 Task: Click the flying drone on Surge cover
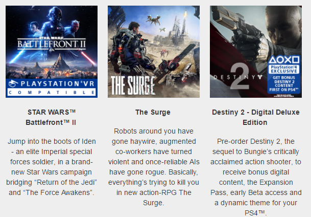click(x=154, y=20)
